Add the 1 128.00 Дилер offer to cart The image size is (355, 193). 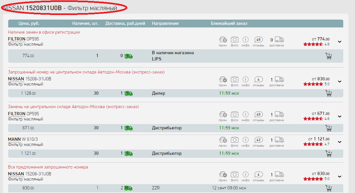coord(329,93)
